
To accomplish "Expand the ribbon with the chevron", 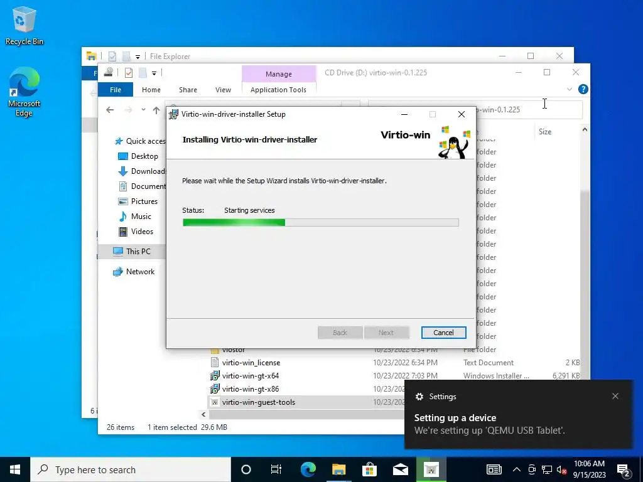I will point(569,89).
